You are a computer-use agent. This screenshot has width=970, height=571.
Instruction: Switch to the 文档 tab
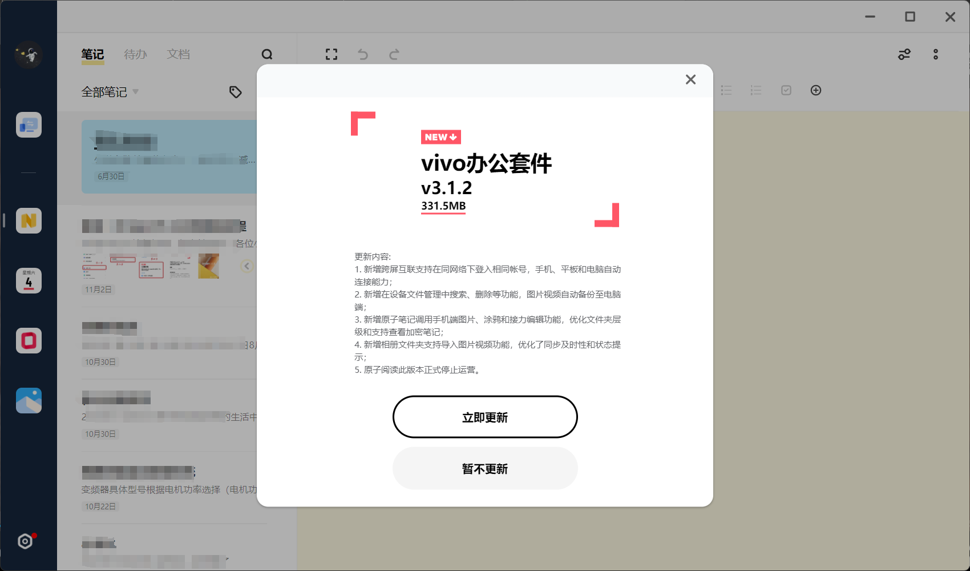click(x=179, y=54)
